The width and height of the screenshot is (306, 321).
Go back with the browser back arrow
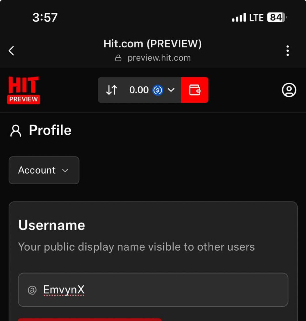(x=12, y=51)
